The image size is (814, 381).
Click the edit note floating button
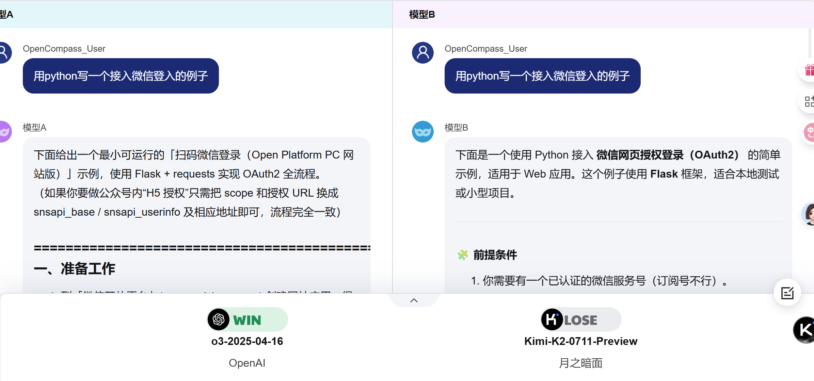point(787,293)
